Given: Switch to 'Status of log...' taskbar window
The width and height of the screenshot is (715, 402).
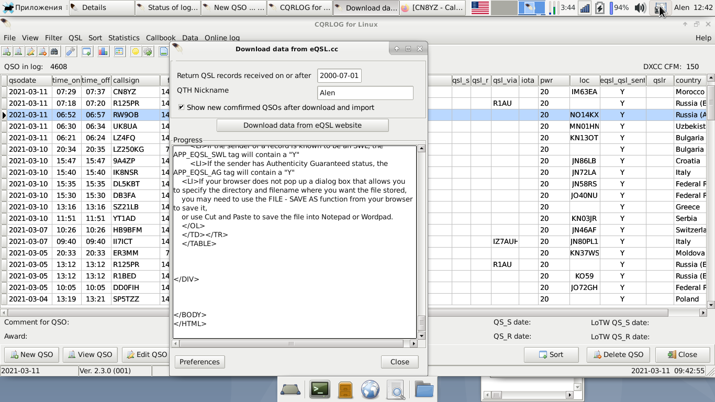Looking at the screenshot, I should click(167, 7).
